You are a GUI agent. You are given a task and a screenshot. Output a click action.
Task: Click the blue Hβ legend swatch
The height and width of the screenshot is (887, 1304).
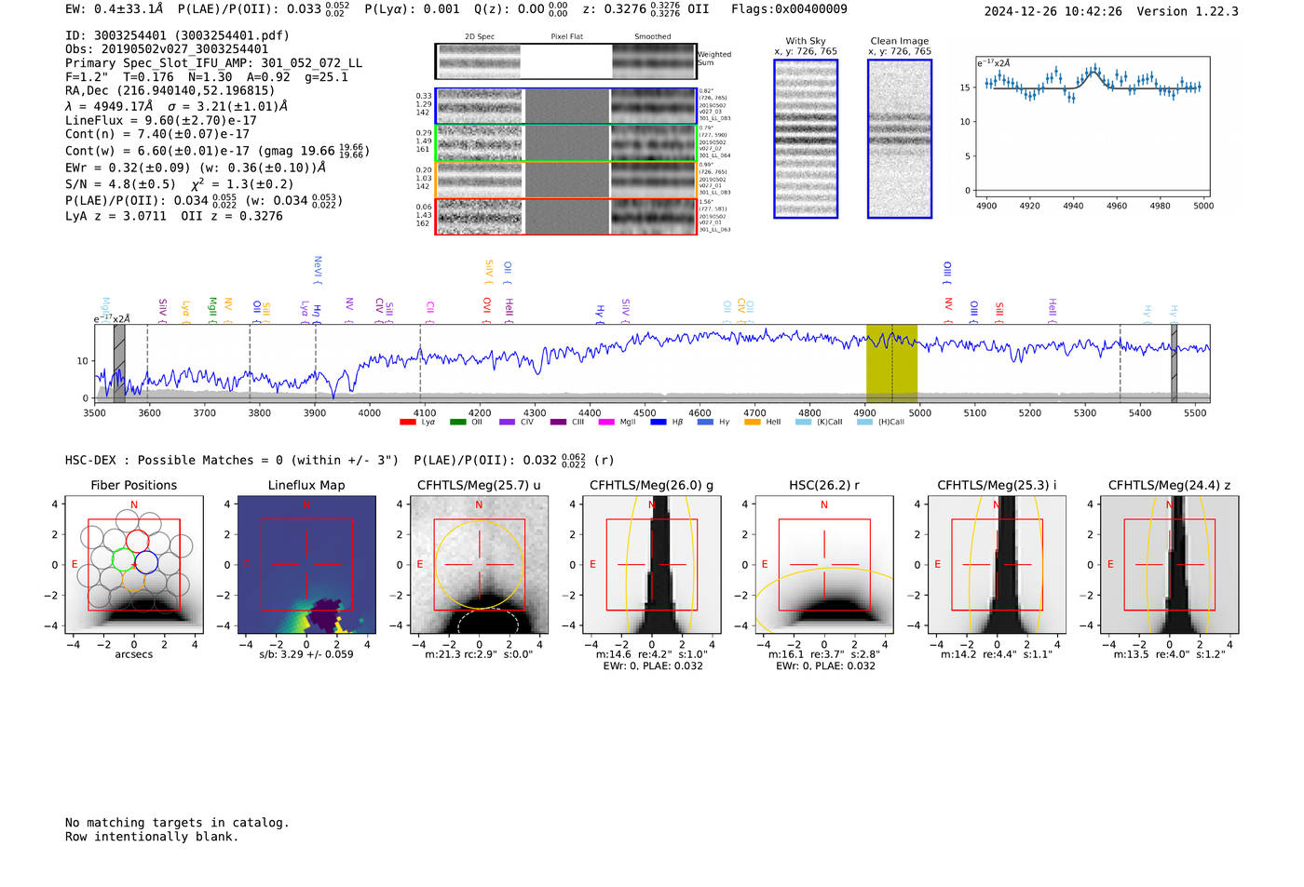point(659,423)
